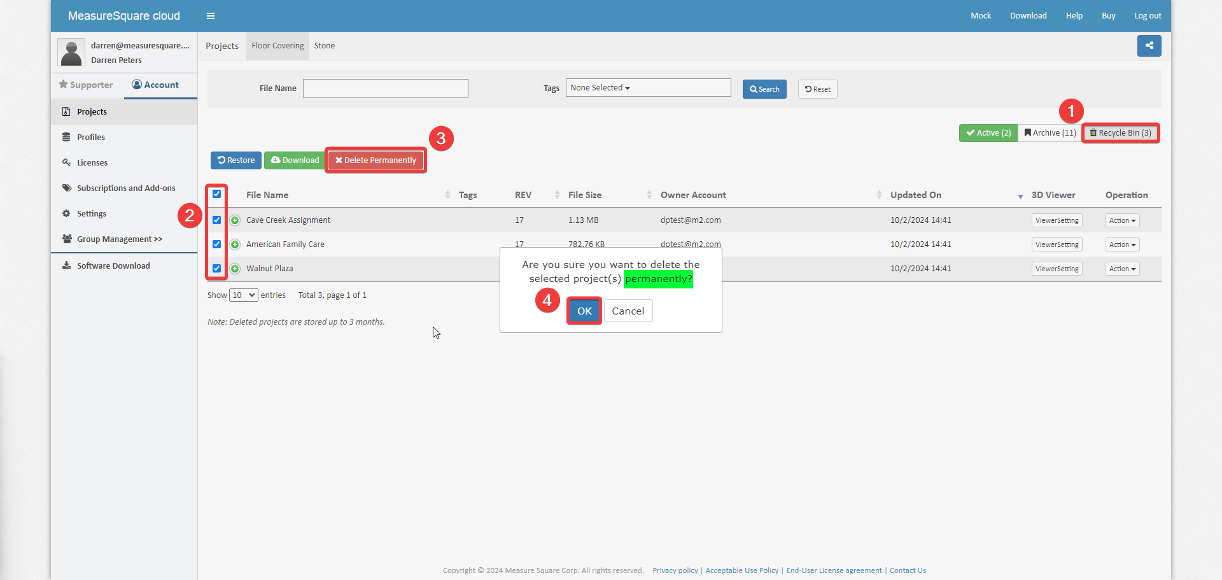
Task: Expand Cave Creek Assignment row plus icon
Action: click(235, 220)
